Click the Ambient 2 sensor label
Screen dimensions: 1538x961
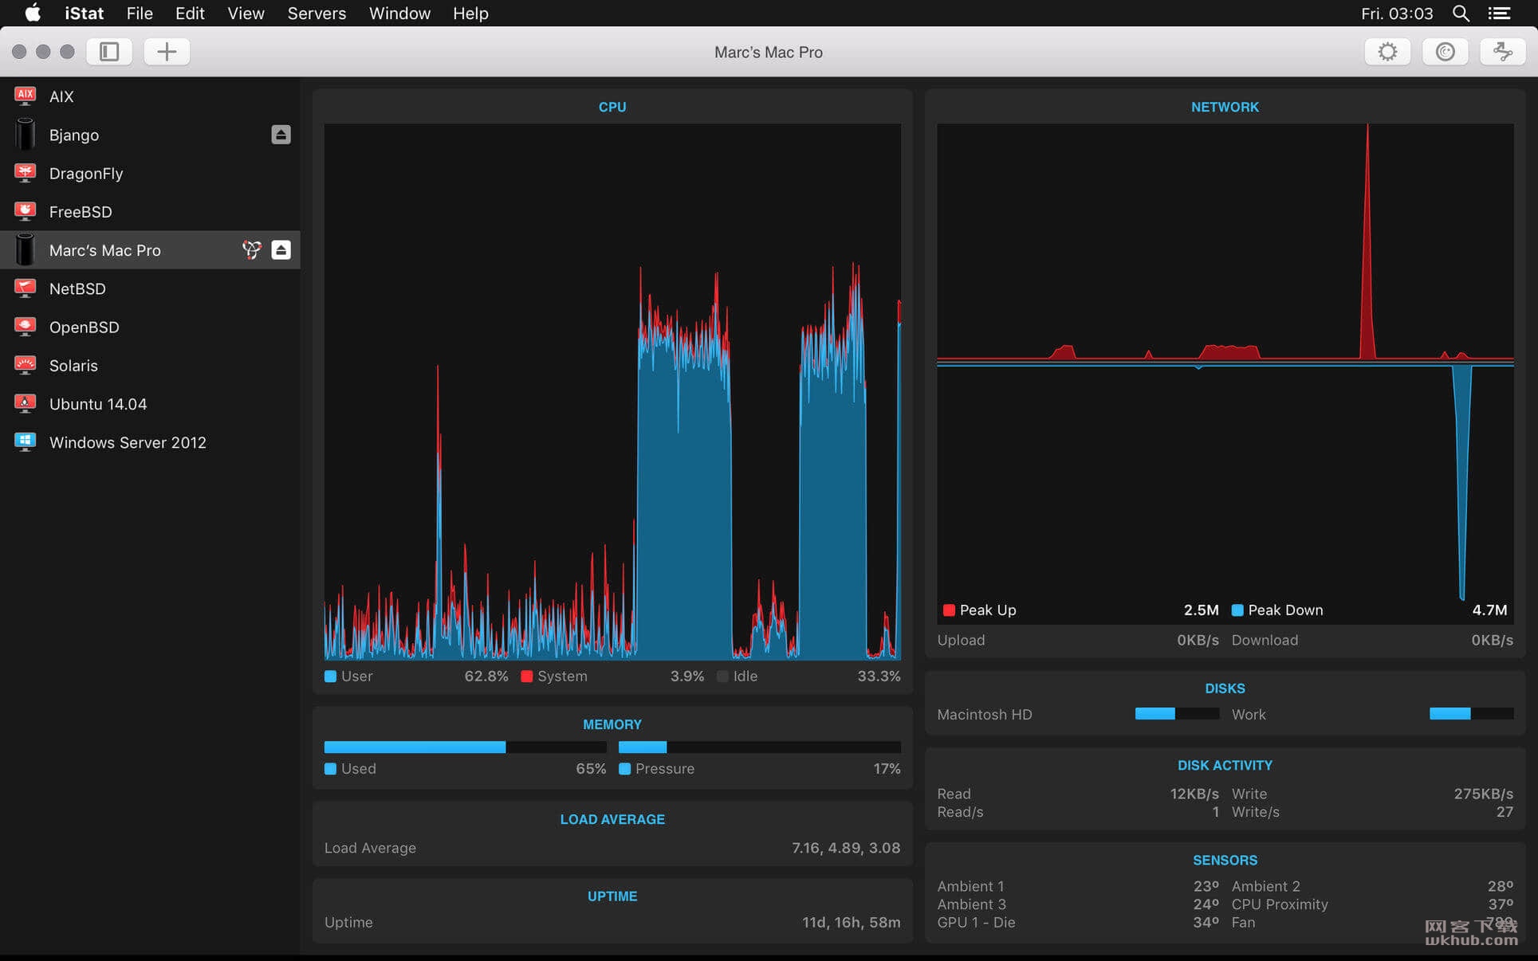click(x=1265, y=886)
